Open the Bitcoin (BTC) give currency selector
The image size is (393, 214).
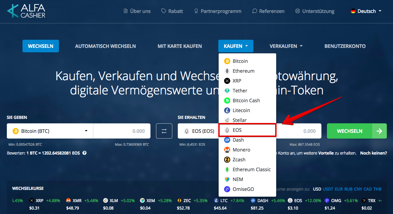[50, 131]
